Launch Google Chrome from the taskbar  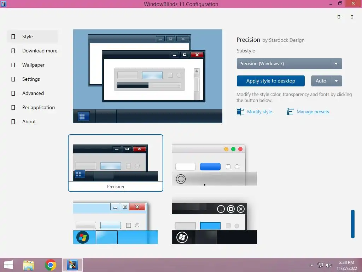click(51, 265)
